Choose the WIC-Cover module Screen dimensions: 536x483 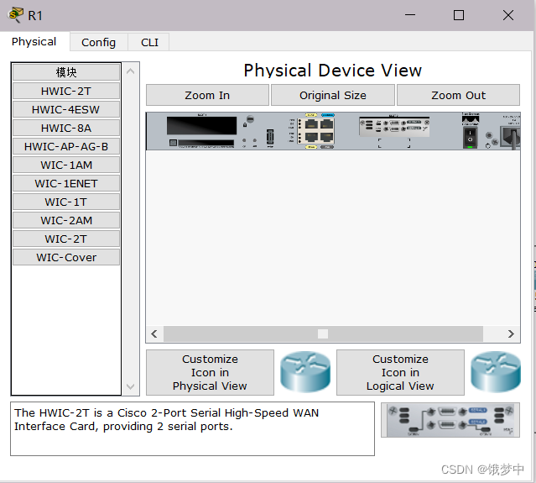click(66, 257)
